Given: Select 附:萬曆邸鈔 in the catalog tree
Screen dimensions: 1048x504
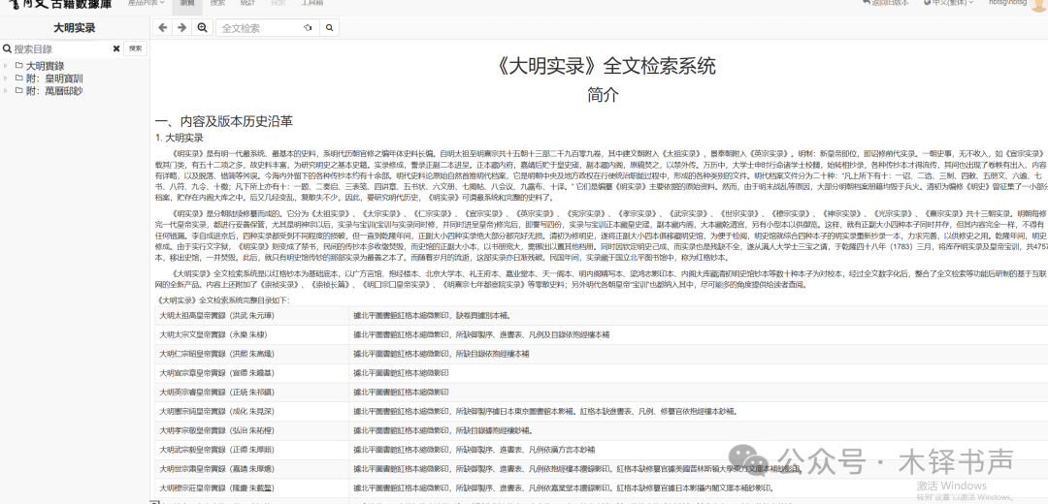Looking at the screenshot, I should pyautogui.click(x=54, y=90).
